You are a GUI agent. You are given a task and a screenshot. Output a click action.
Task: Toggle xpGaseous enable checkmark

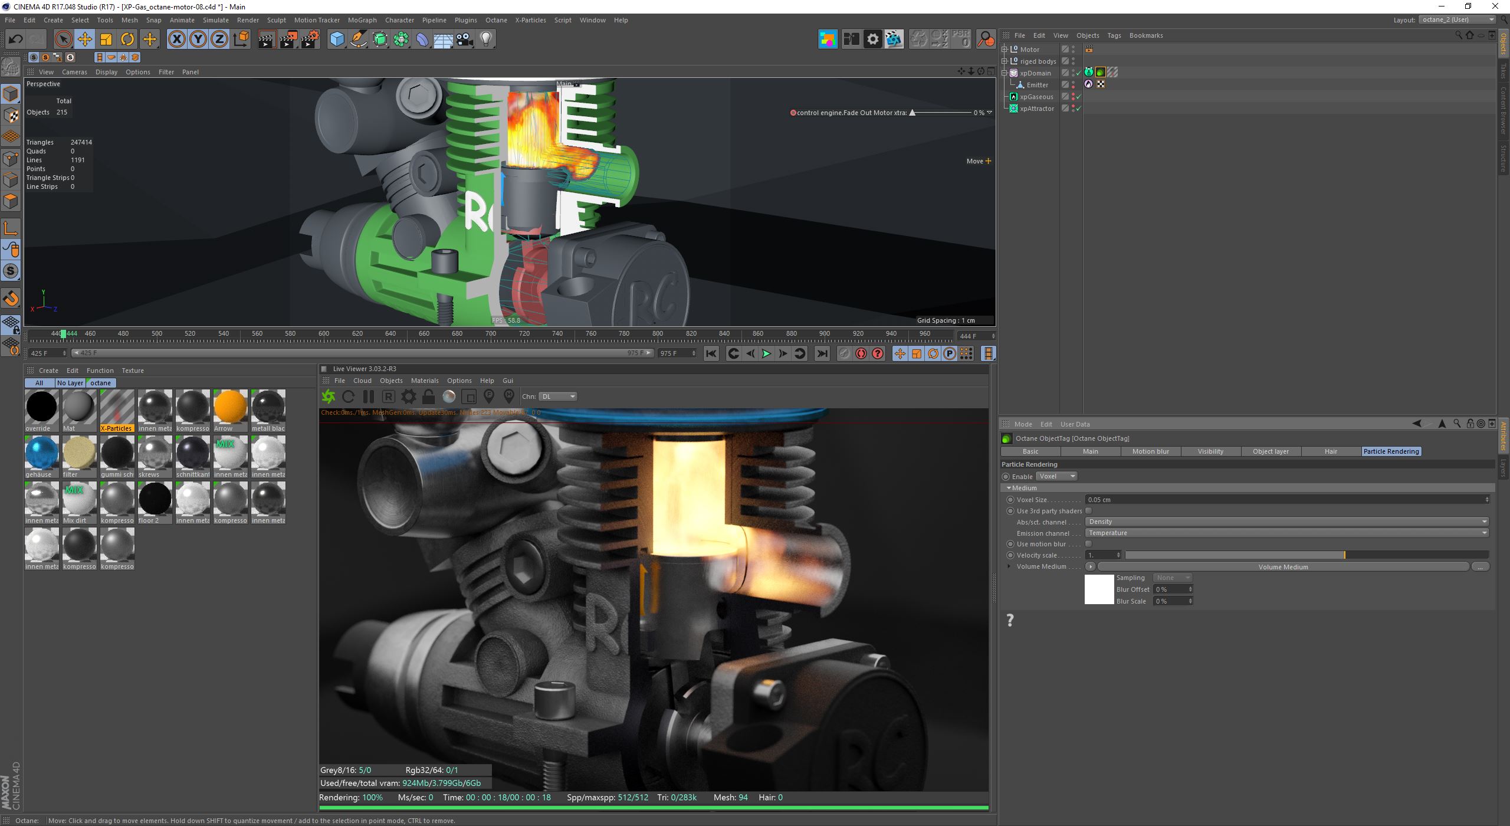click(1079, 97)
